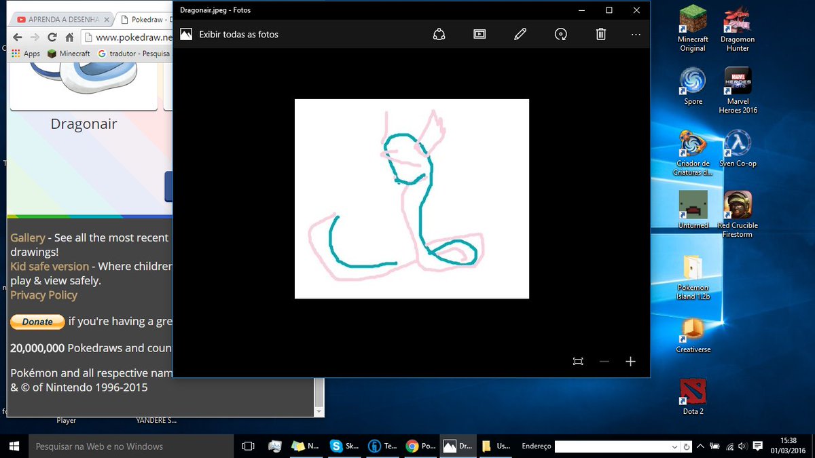This screenshot has height=458, width=815.
Task: Open Red Crucible Firestorm desktop shortcut
Action: (738, 214)
